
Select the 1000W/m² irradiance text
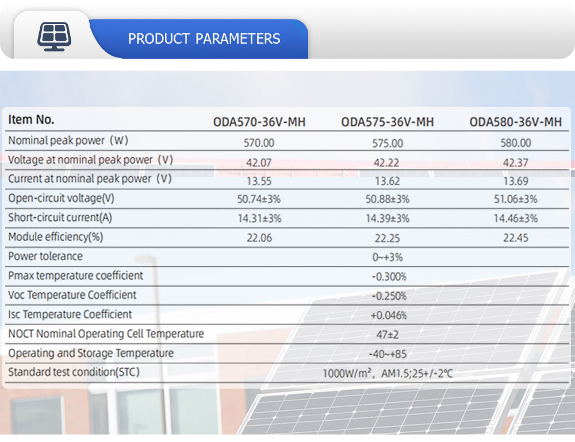point(347,373)
